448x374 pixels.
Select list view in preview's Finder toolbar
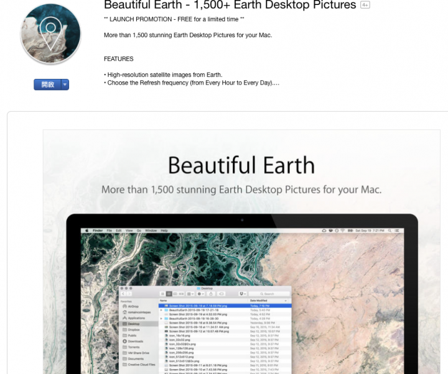(169, 294)
